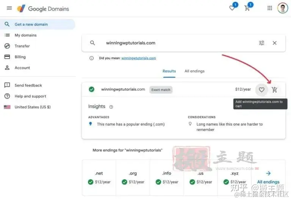Open the Google apps grid
Image resolution: width=291 pixels, height=200 pixels.
pyautogui.click(x=270, y=8)
